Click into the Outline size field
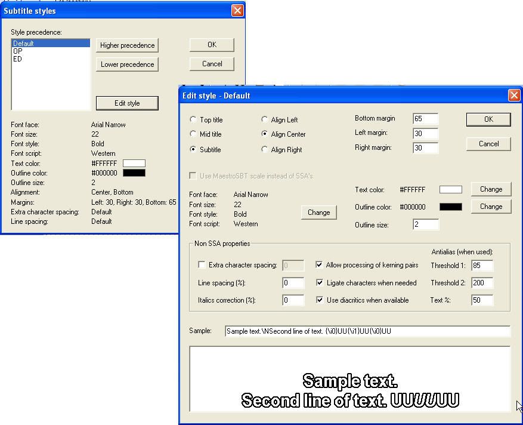Screen dimensions: 523x425 coord(426,224)
